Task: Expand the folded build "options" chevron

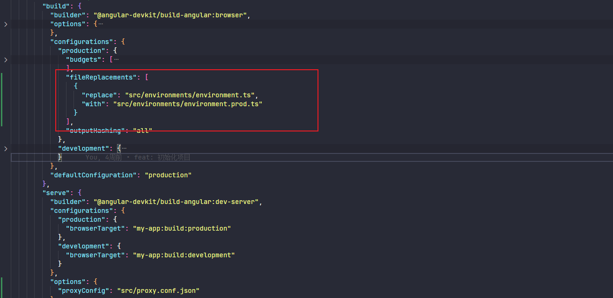Action: point(6,24)
